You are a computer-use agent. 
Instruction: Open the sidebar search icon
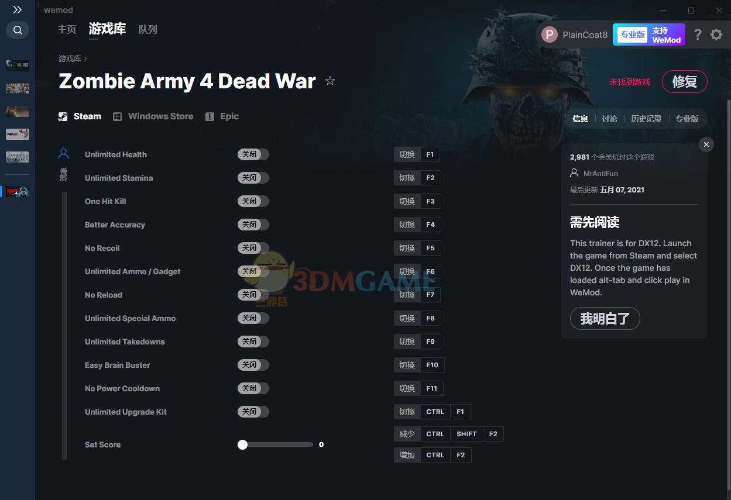click(18, 30)
